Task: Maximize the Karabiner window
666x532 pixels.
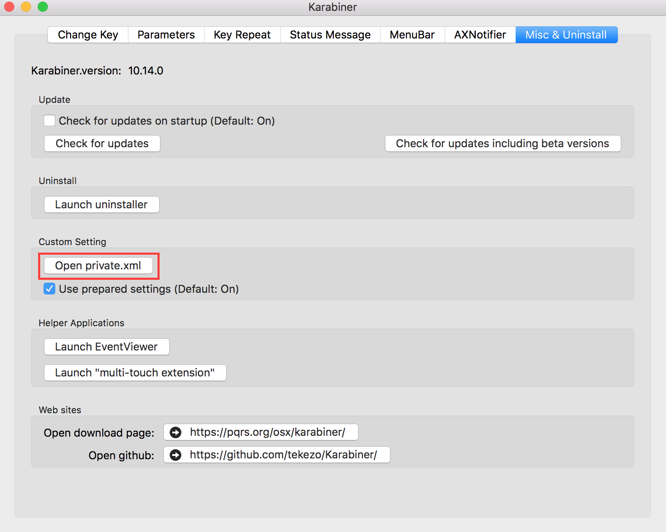Action: (43, 7)
